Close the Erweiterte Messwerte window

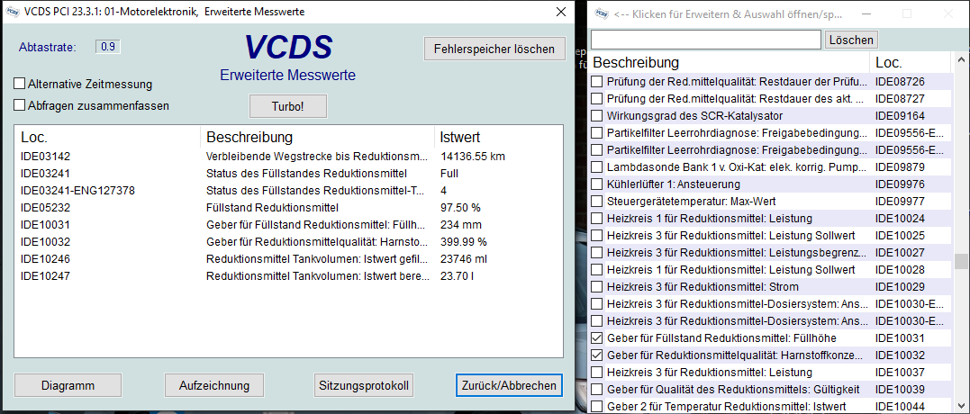(561, 12)
